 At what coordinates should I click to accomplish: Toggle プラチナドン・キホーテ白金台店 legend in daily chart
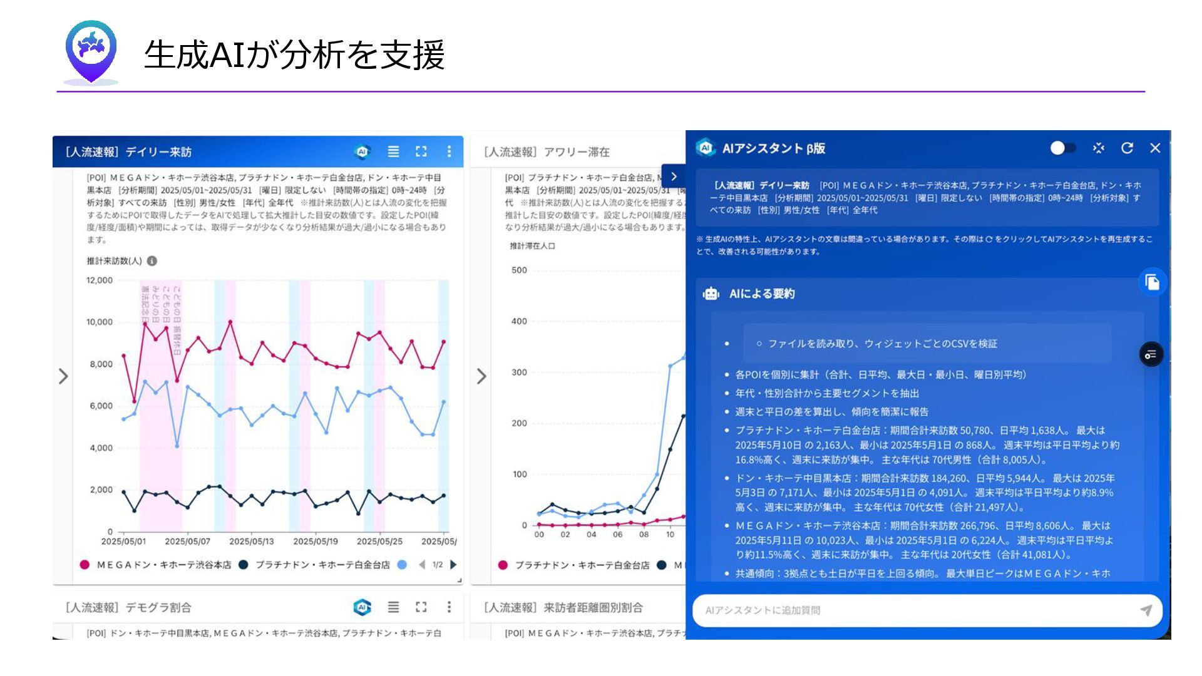[322, 565]
